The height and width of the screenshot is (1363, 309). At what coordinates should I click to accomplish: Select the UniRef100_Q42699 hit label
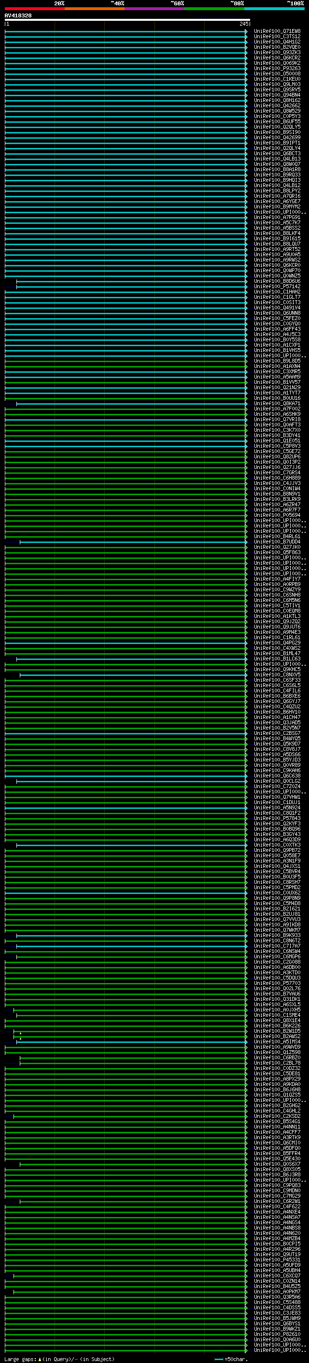tap(277, 138)
